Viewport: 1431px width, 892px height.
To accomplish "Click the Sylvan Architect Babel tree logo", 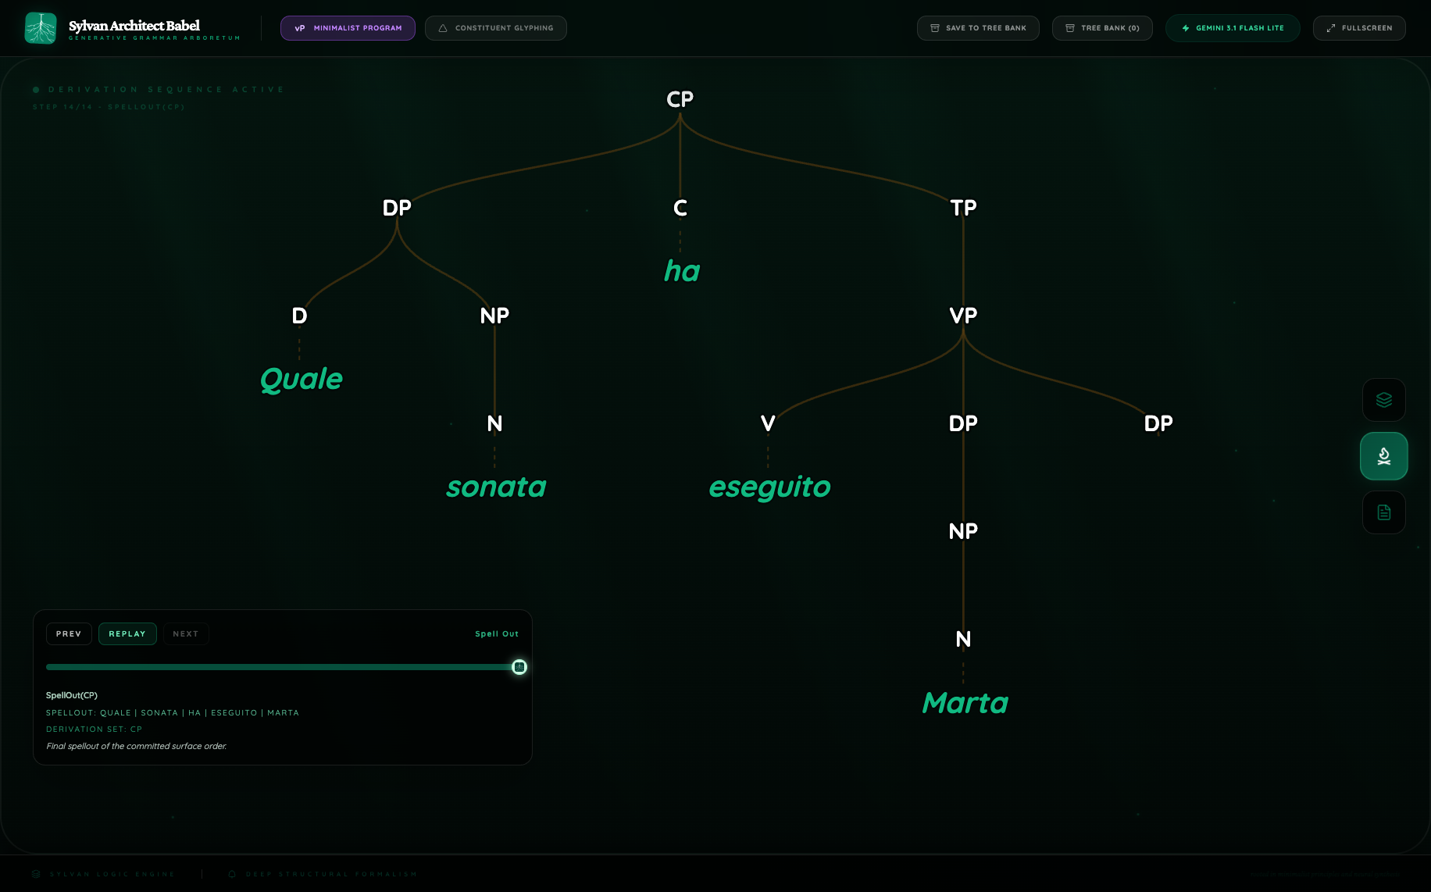I will (41, 28).
